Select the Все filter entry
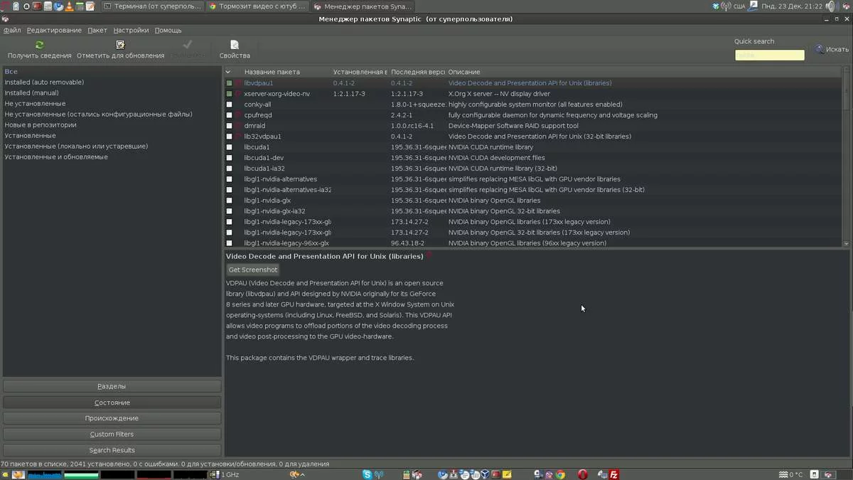The image size is (853, 480). (x=11, y=72)
